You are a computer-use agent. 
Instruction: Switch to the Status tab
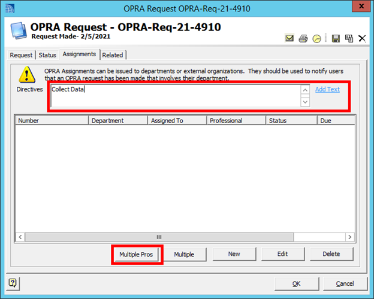click(x=47, y=55)
